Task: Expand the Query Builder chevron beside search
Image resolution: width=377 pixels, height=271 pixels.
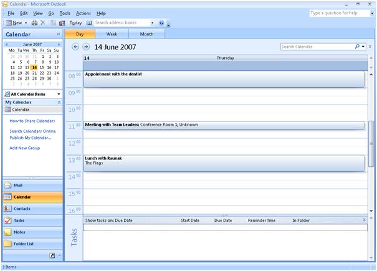Action: pos(370,47)
